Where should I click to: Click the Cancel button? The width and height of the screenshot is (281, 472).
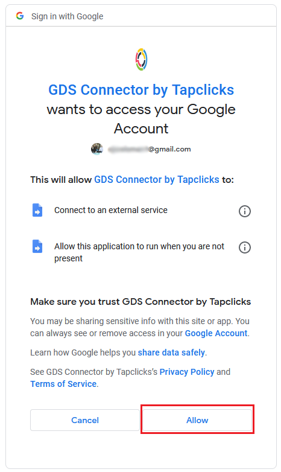click(85, 420)
